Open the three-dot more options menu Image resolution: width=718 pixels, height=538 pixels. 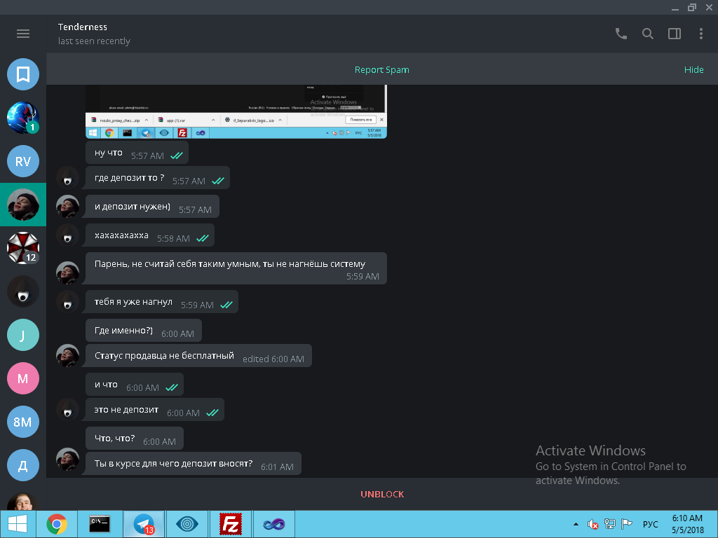click(701, 34)
